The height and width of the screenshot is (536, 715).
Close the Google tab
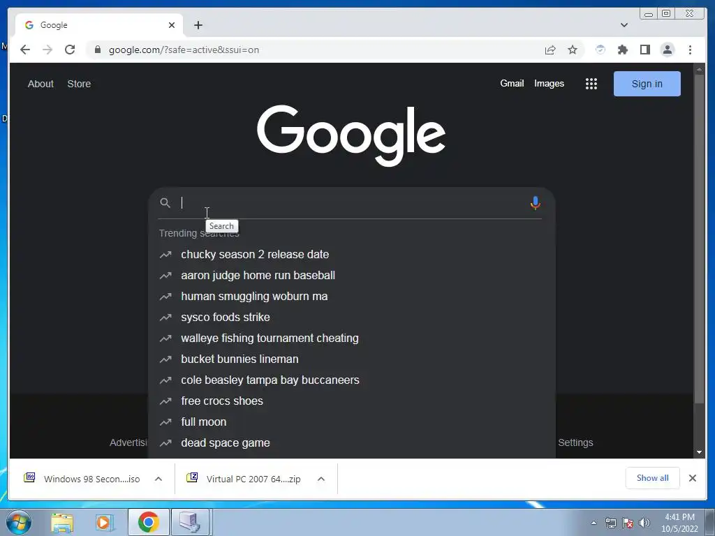[x=172, y=25]
